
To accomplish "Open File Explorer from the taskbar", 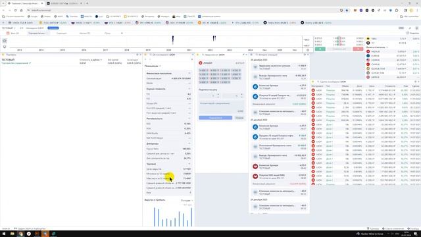I will click(x=12, y=234).
